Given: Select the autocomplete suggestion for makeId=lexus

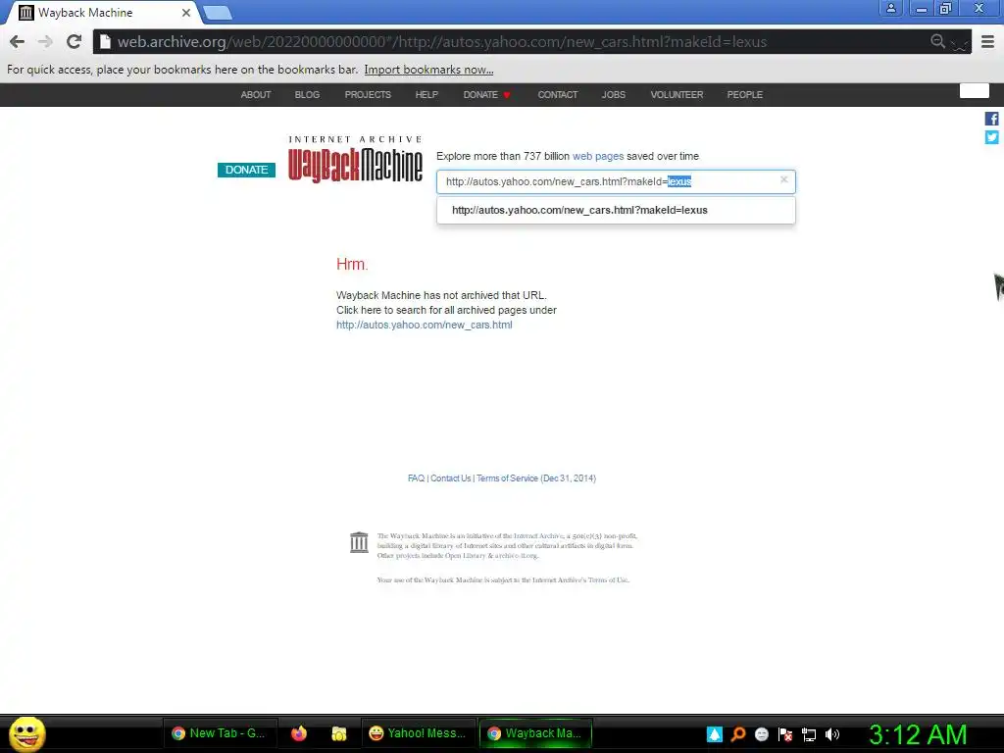Looking at the screenshot, I should pyautogui.click(x=616, y=210).
